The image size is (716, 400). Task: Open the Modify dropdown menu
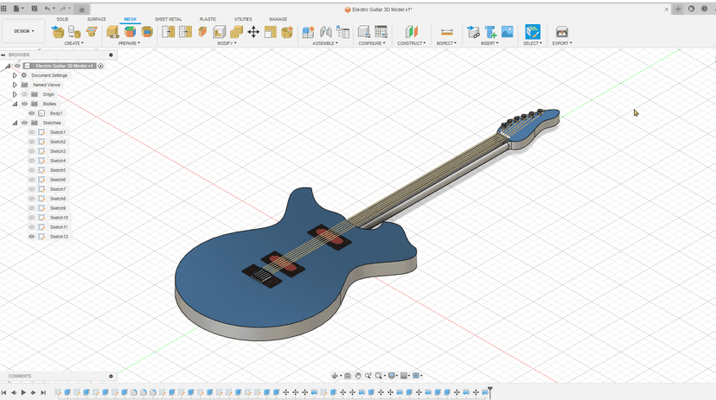coord(227,43)
